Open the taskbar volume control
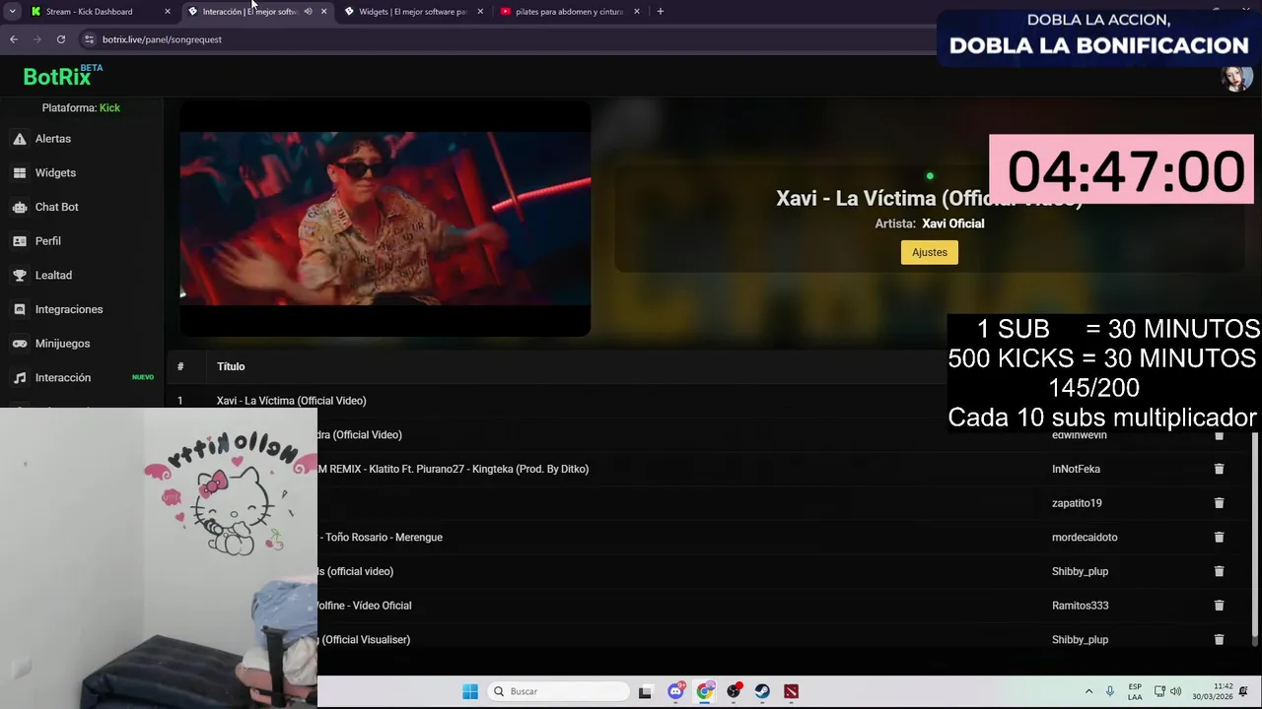 (1175, 691)
